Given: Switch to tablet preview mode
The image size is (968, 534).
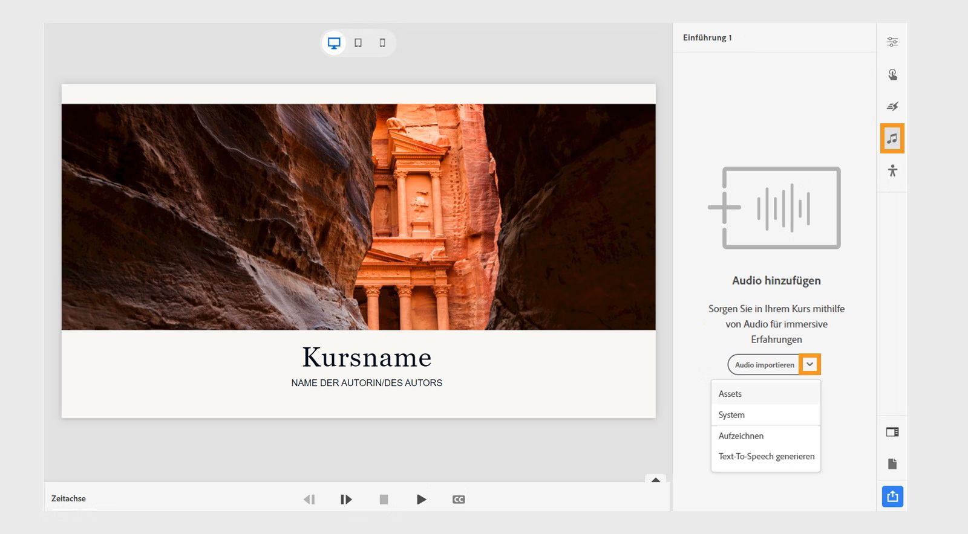Looking at the screenshot, I should (x=358, y=43).
